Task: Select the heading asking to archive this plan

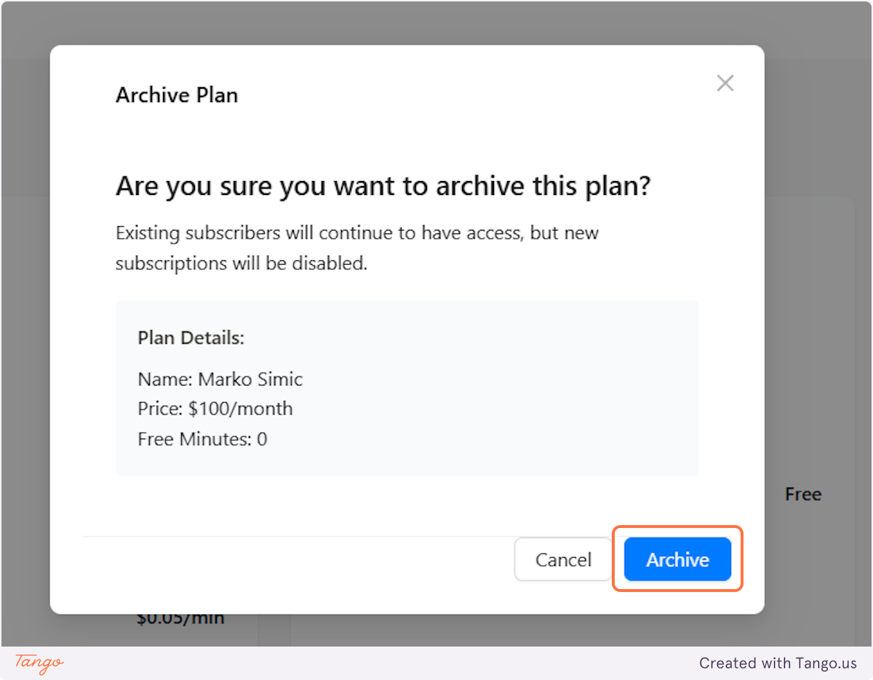Action: [383, 185]
